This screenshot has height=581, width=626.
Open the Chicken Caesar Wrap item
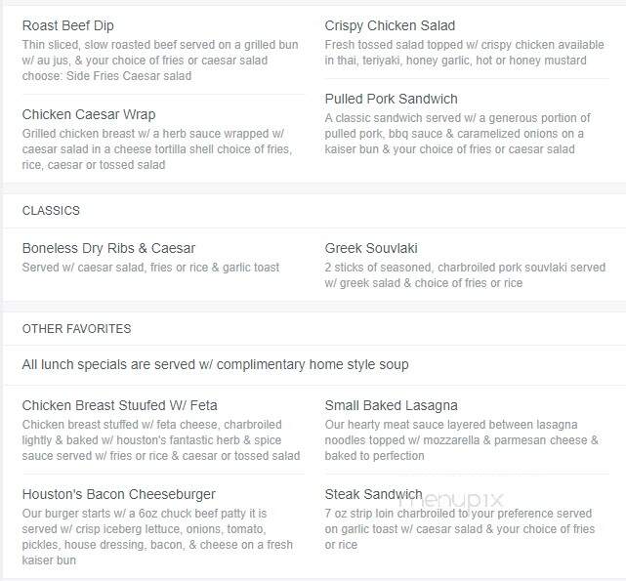[x=89, y=114]
